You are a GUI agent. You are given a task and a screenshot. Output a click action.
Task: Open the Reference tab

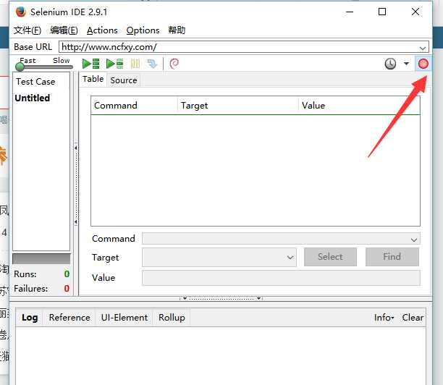tap(69, 318)
